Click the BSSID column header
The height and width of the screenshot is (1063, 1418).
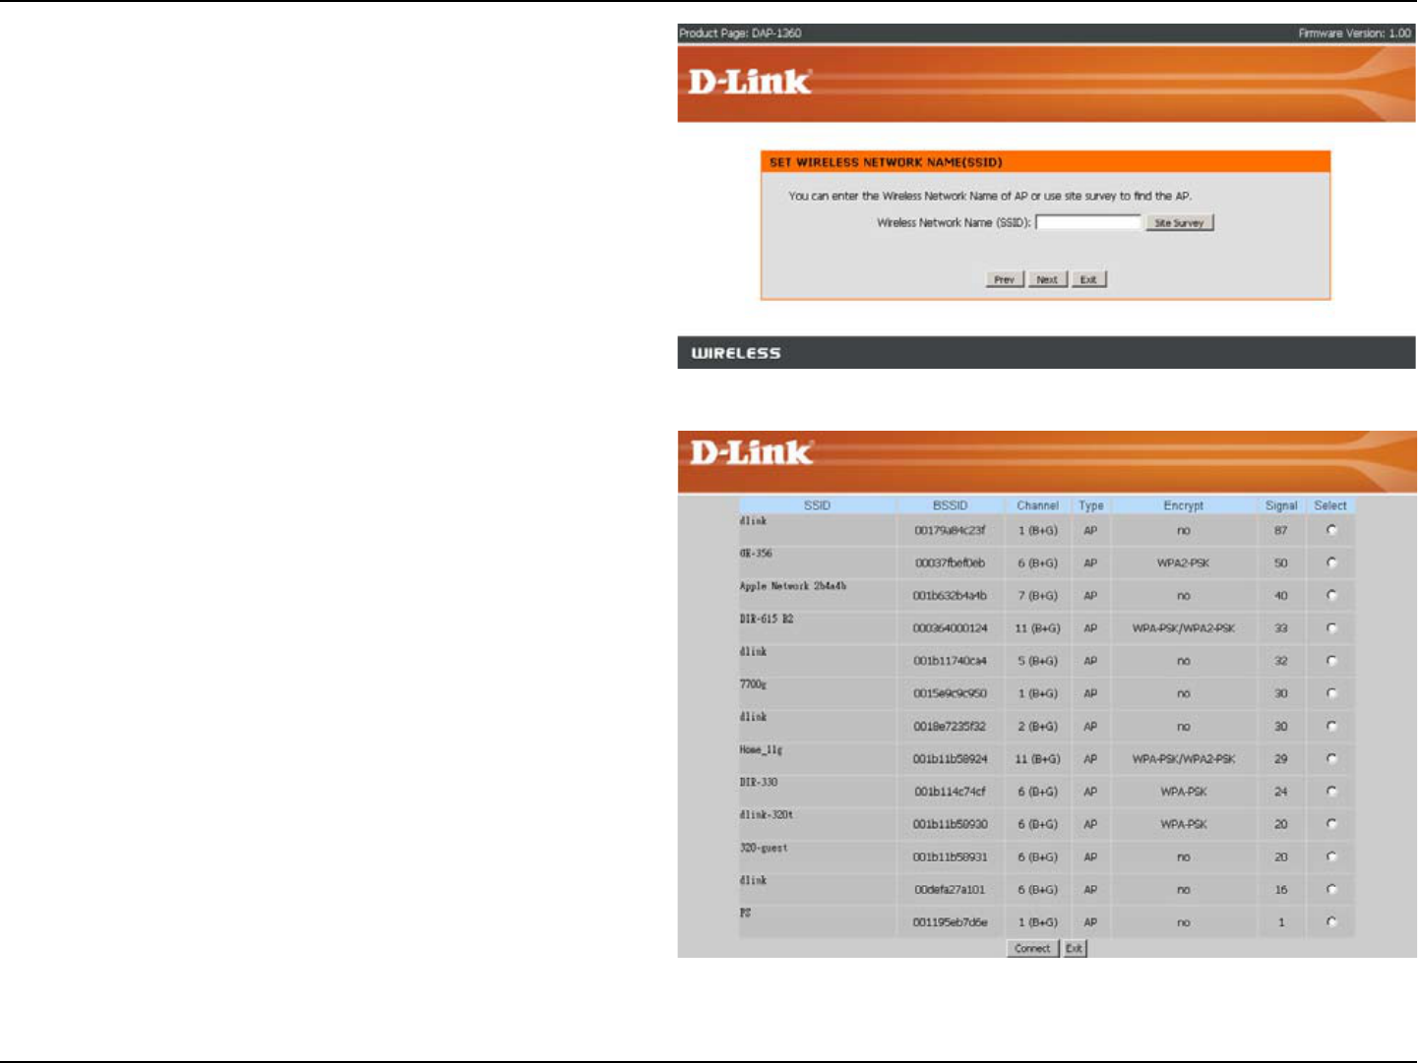(x=950, y=505)
